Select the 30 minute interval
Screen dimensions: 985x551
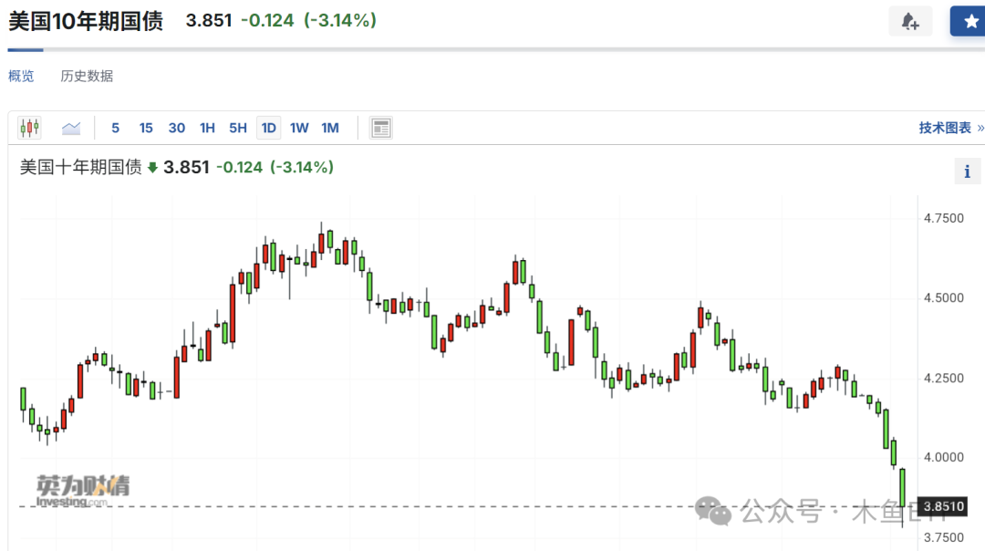tap(177, 128)
